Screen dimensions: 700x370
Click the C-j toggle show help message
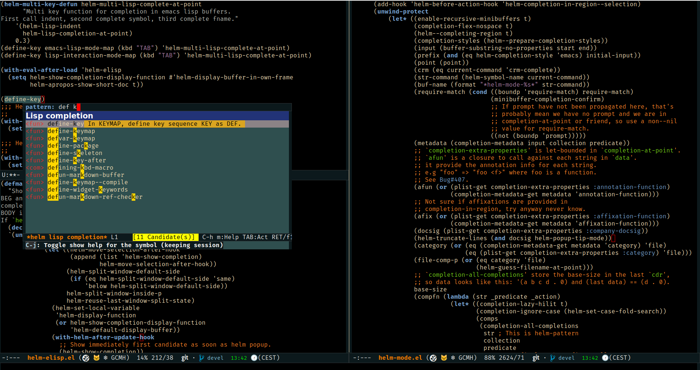point(124,245)
